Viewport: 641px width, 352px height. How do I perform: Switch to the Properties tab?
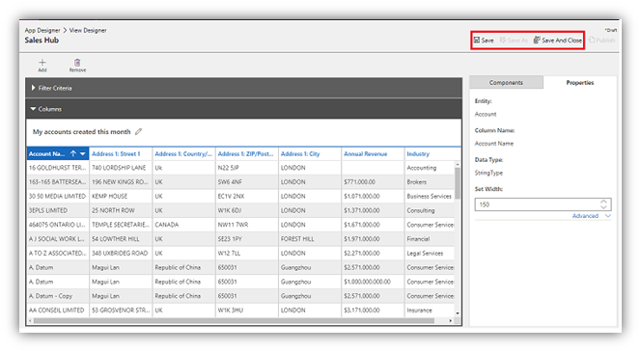pos(579,83)
